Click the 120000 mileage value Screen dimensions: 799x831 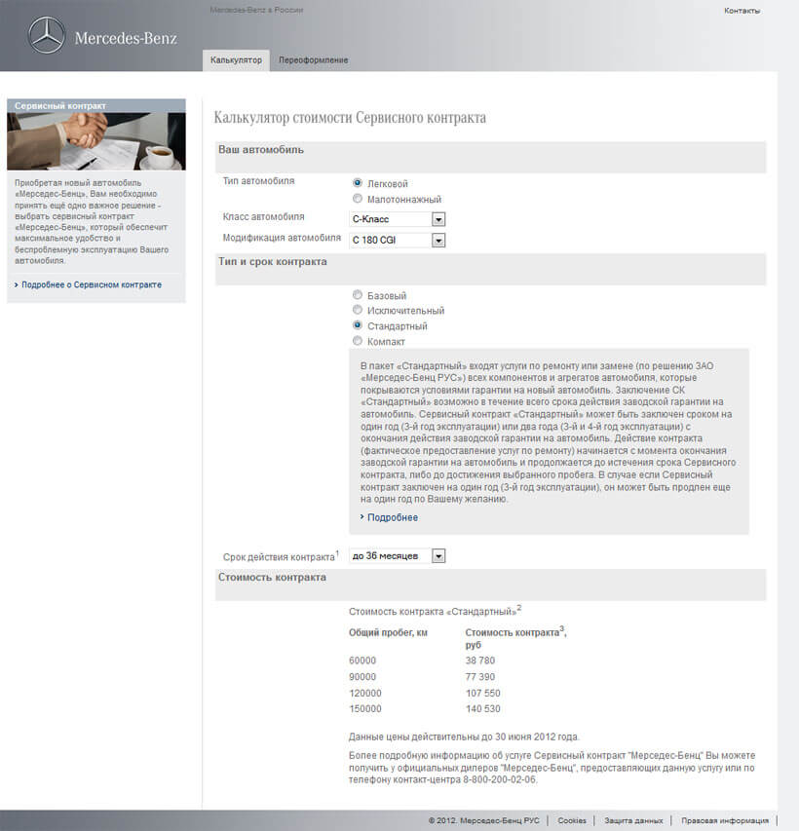[x=364, y=694]
